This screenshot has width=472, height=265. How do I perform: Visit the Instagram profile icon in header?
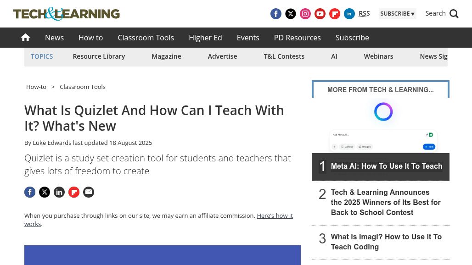click(x=305, y=14)
